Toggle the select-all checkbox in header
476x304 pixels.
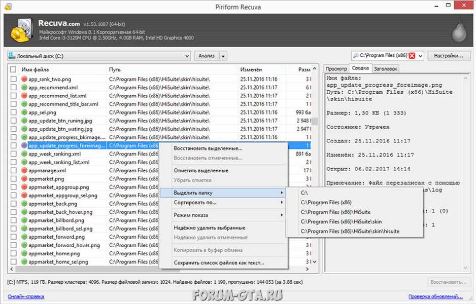13,70
